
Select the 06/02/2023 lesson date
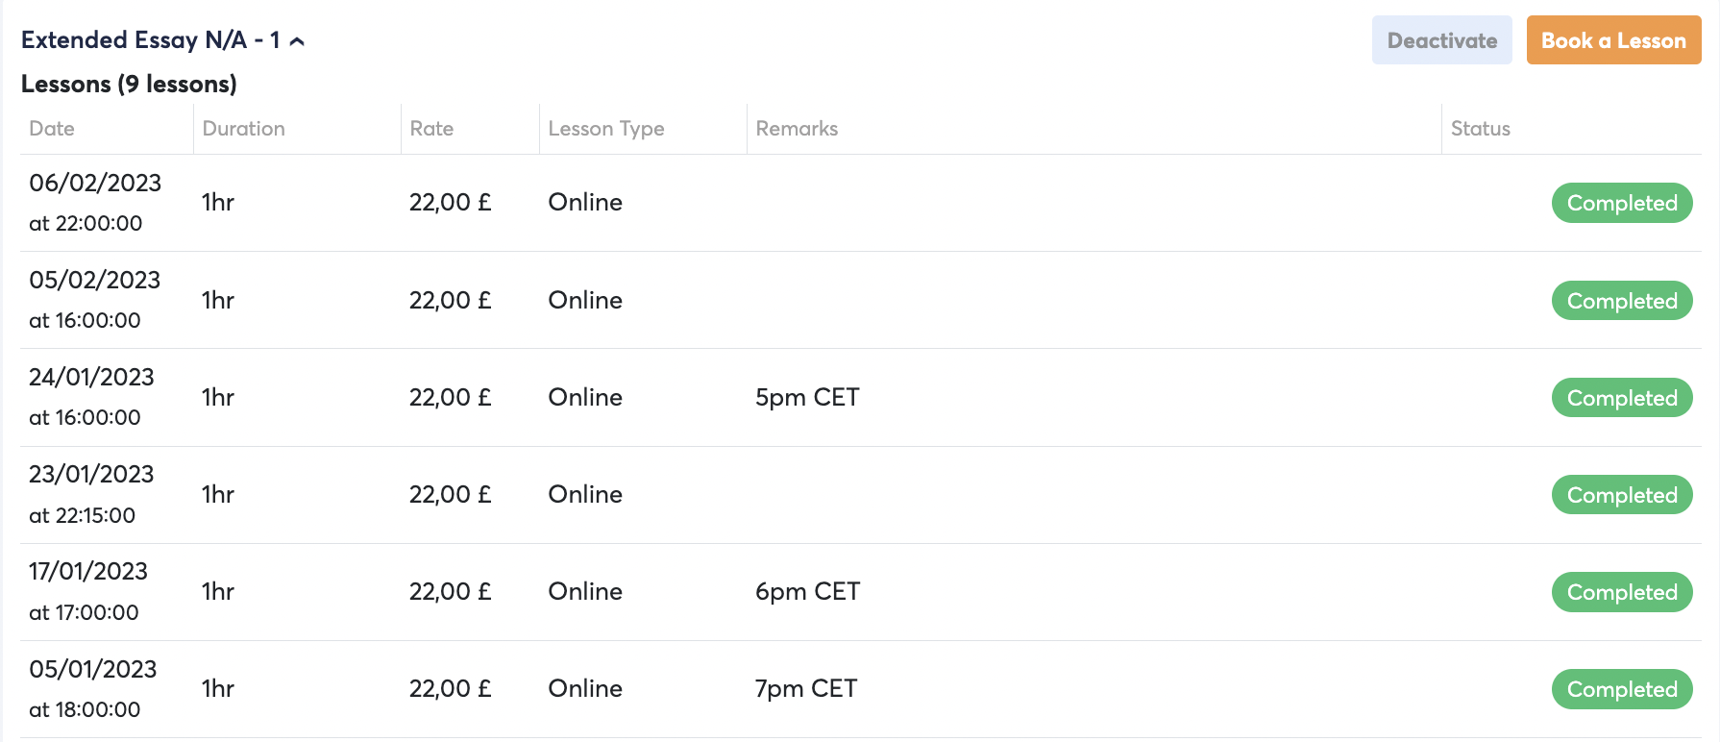coord(95,183)
